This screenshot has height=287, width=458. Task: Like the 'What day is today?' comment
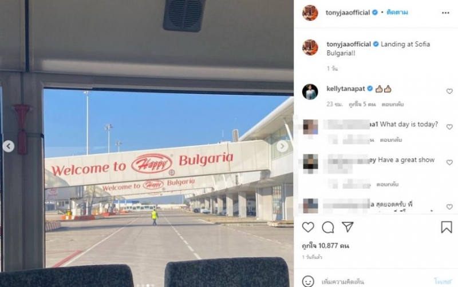pyautogui.click(x=449, y=127)
